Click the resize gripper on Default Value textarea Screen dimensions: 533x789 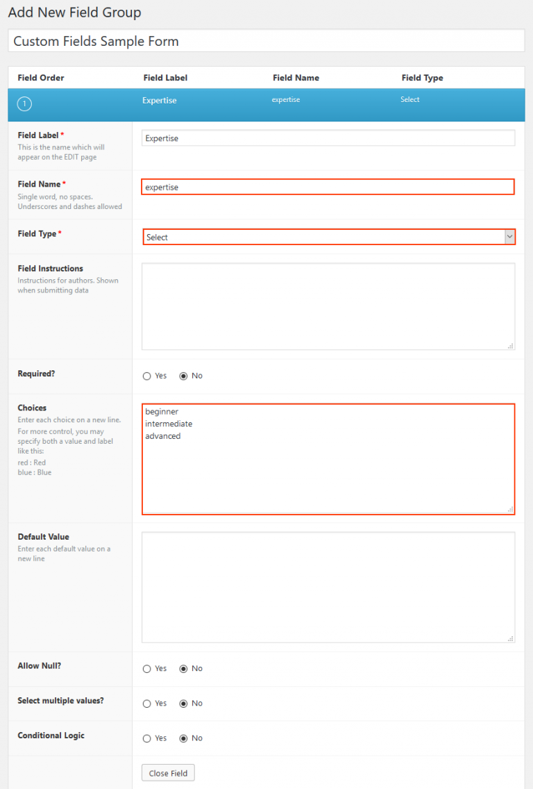pos(510,637)
